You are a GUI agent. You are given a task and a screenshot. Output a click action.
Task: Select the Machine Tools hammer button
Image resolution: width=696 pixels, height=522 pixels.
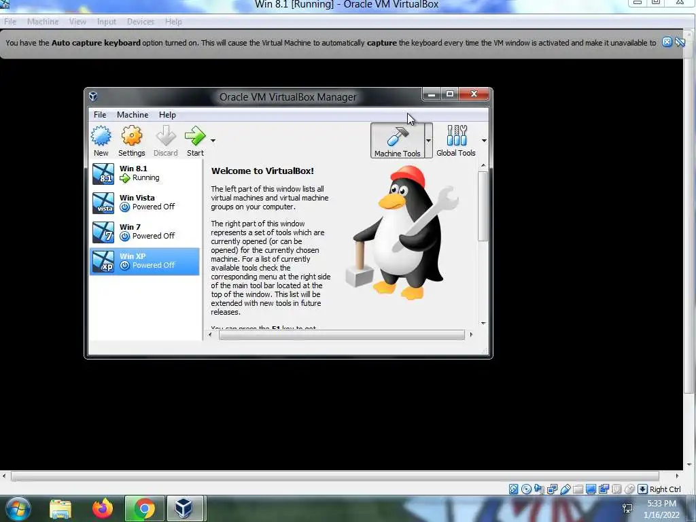(397, 141)
